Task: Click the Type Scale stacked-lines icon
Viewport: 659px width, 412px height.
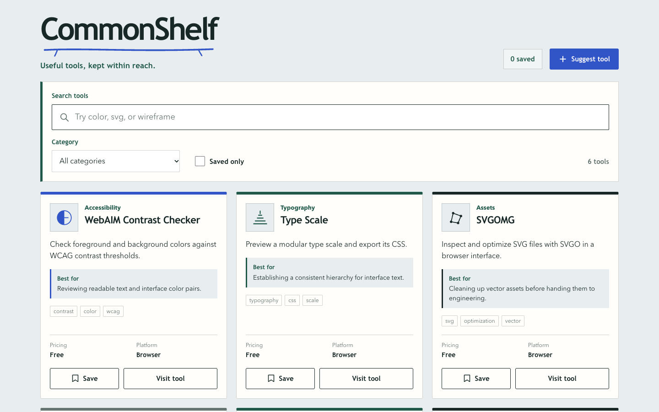Action: point(260,217)
